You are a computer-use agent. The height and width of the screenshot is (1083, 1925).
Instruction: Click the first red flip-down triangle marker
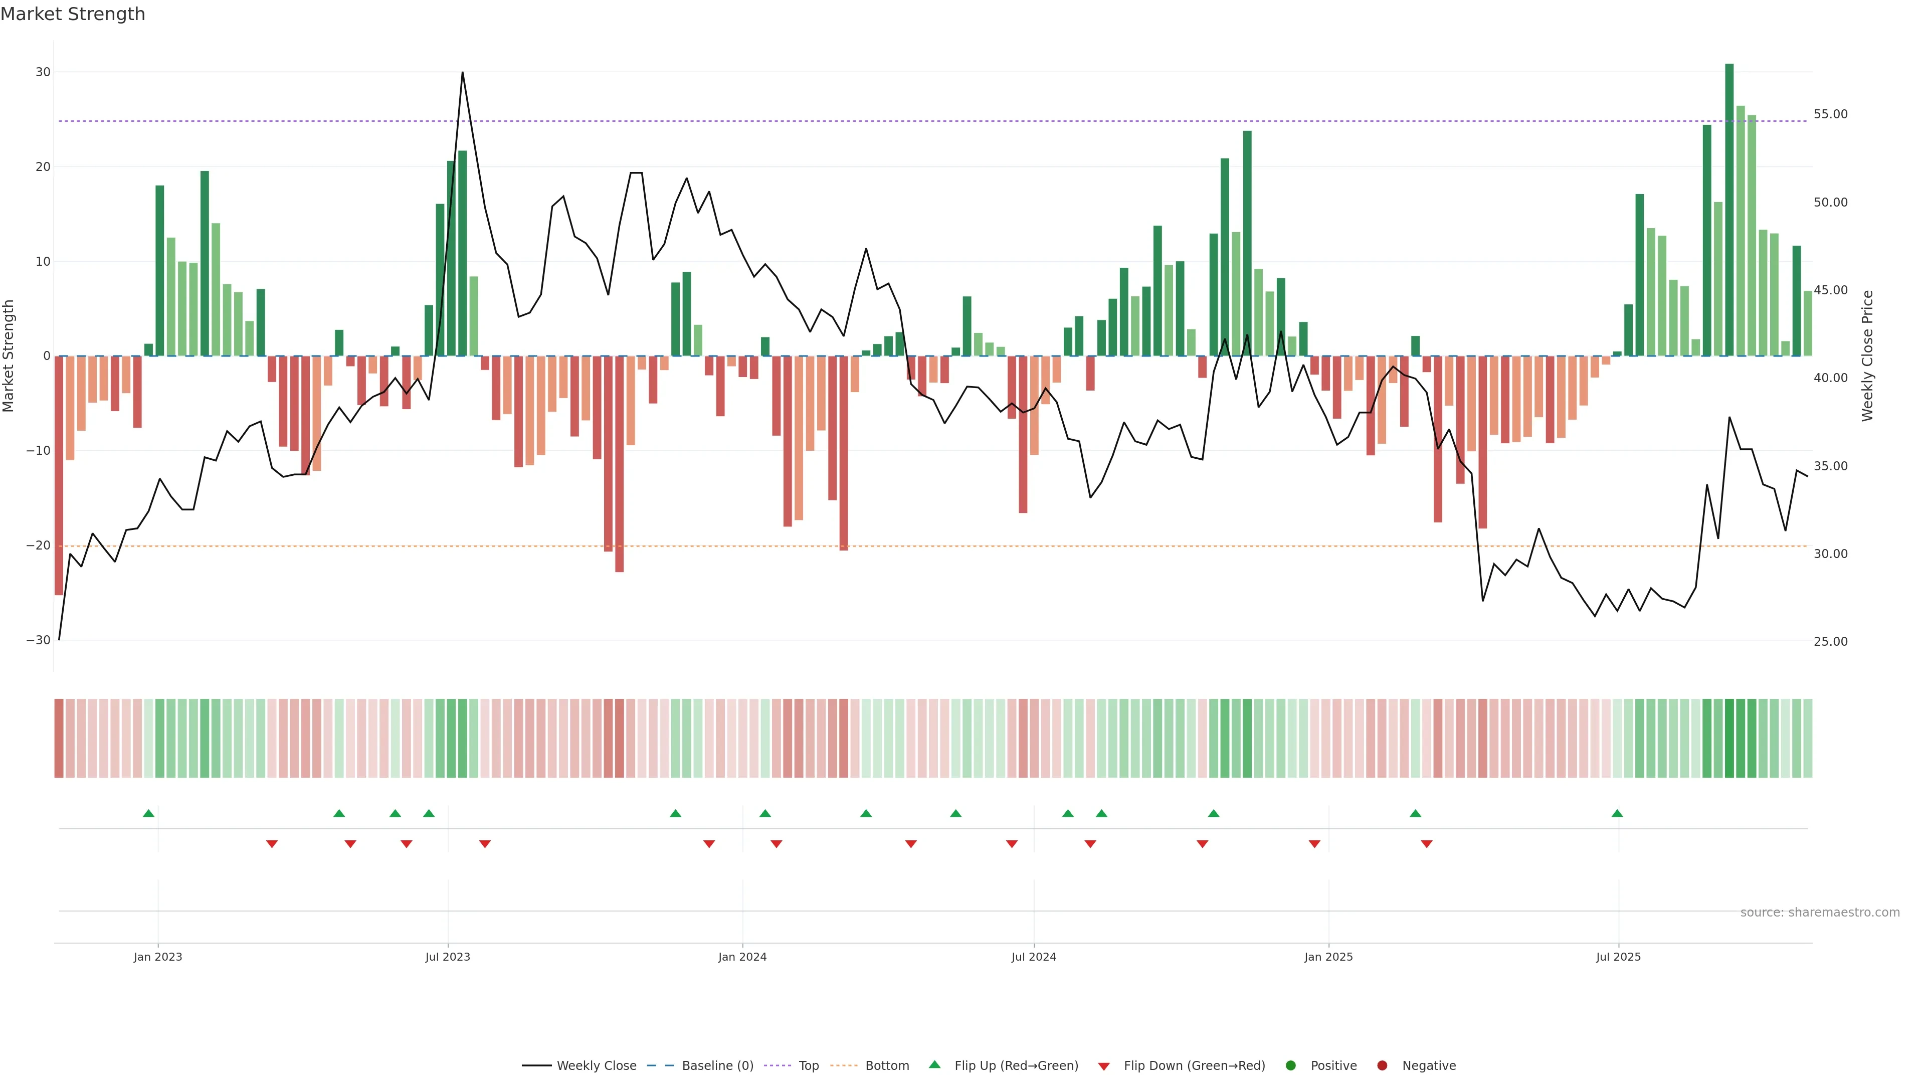(272, 844)
